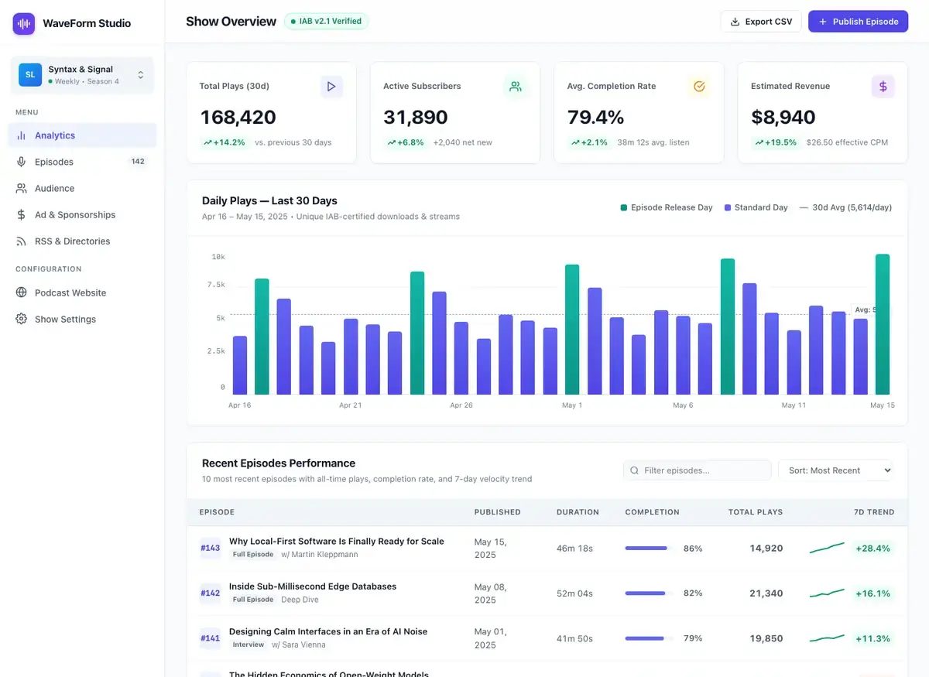Click the Filter episodes search field
Screen dimensions: 929x677
[x=697, y=470]
